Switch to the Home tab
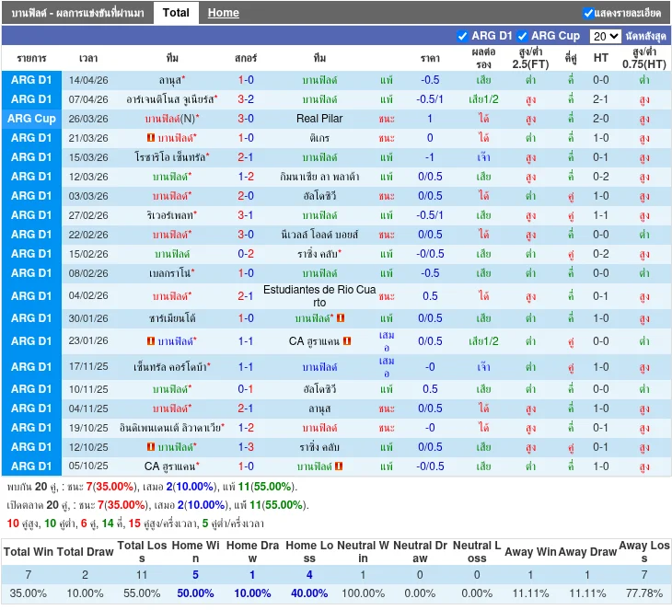 click(x=223, y=13)
